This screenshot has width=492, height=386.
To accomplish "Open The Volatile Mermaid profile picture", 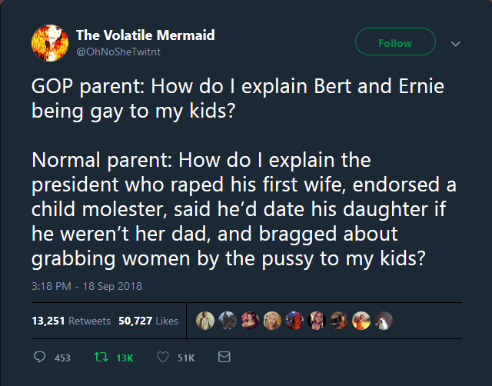I will [x=50, y=43].
